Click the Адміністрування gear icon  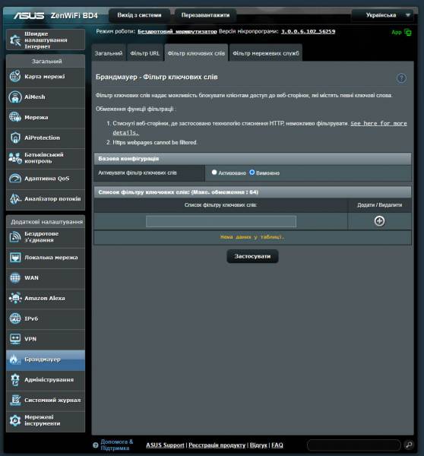pyautogui.click(x=15, y=380)
